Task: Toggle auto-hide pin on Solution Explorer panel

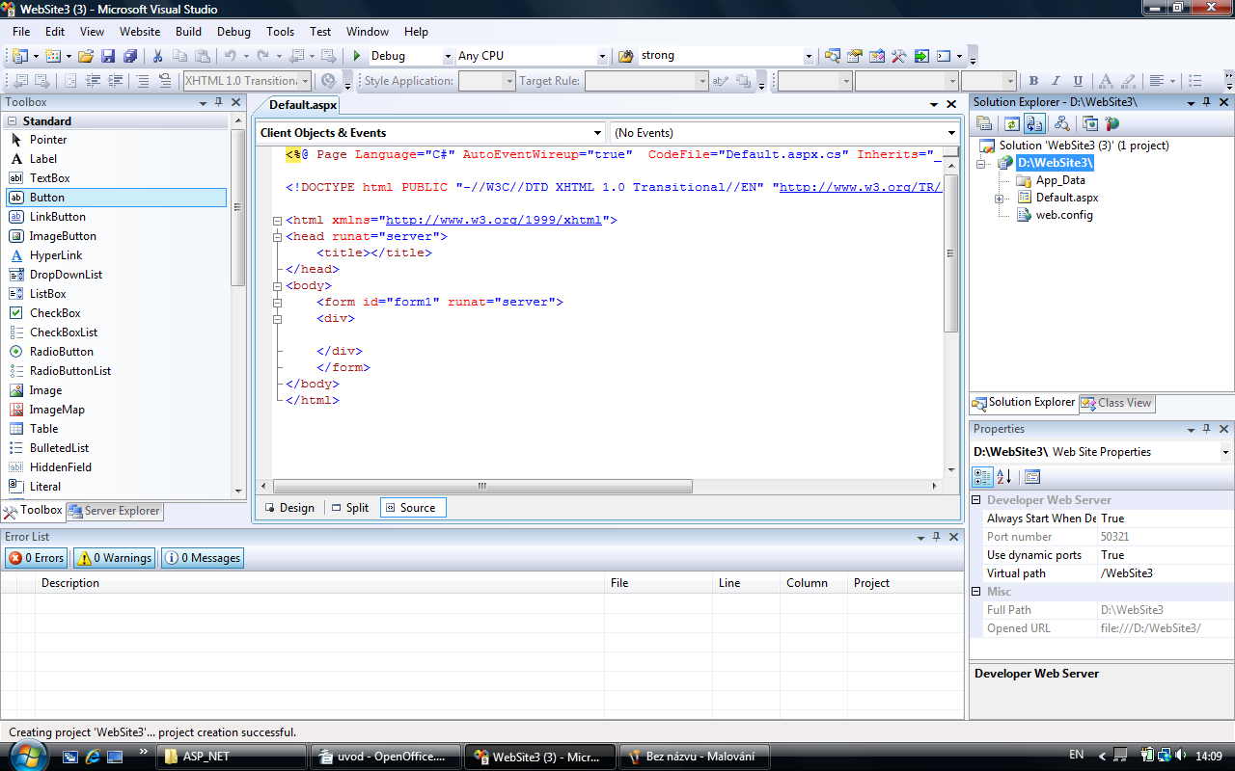Action: pos(1208,102)
